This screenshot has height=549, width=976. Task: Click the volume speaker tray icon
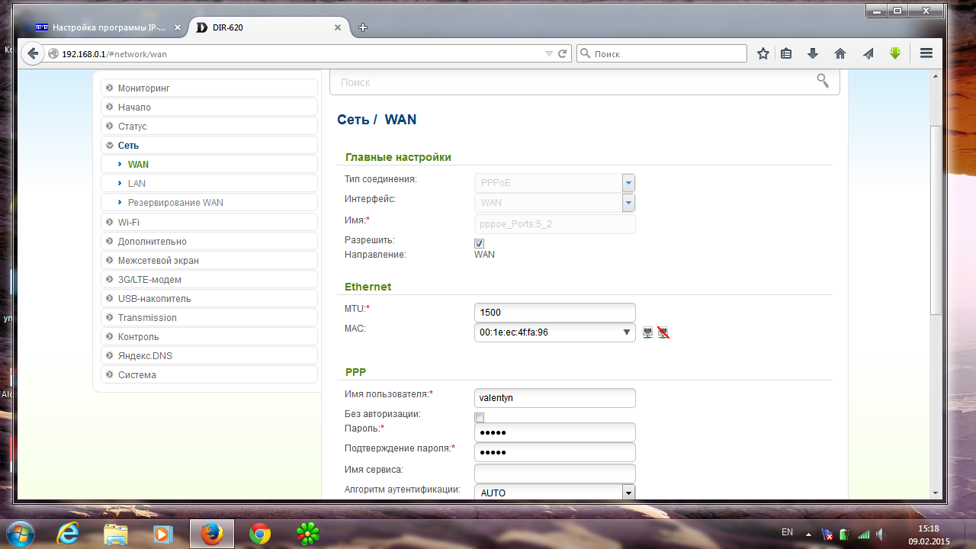click(x=879, y=534)
